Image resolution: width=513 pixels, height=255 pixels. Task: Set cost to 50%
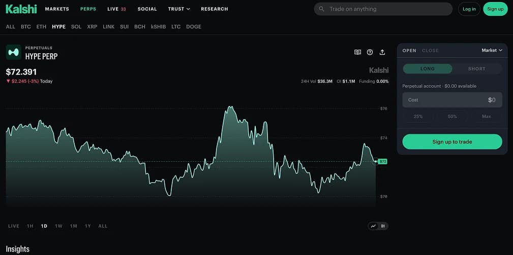pyautogui.click(x=452, y=117)
